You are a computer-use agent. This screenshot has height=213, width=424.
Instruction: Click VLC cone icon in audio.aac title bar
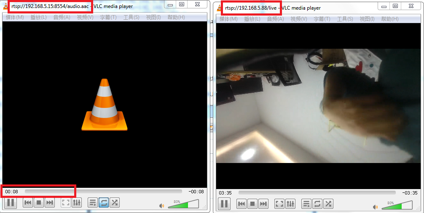point(5,6)
